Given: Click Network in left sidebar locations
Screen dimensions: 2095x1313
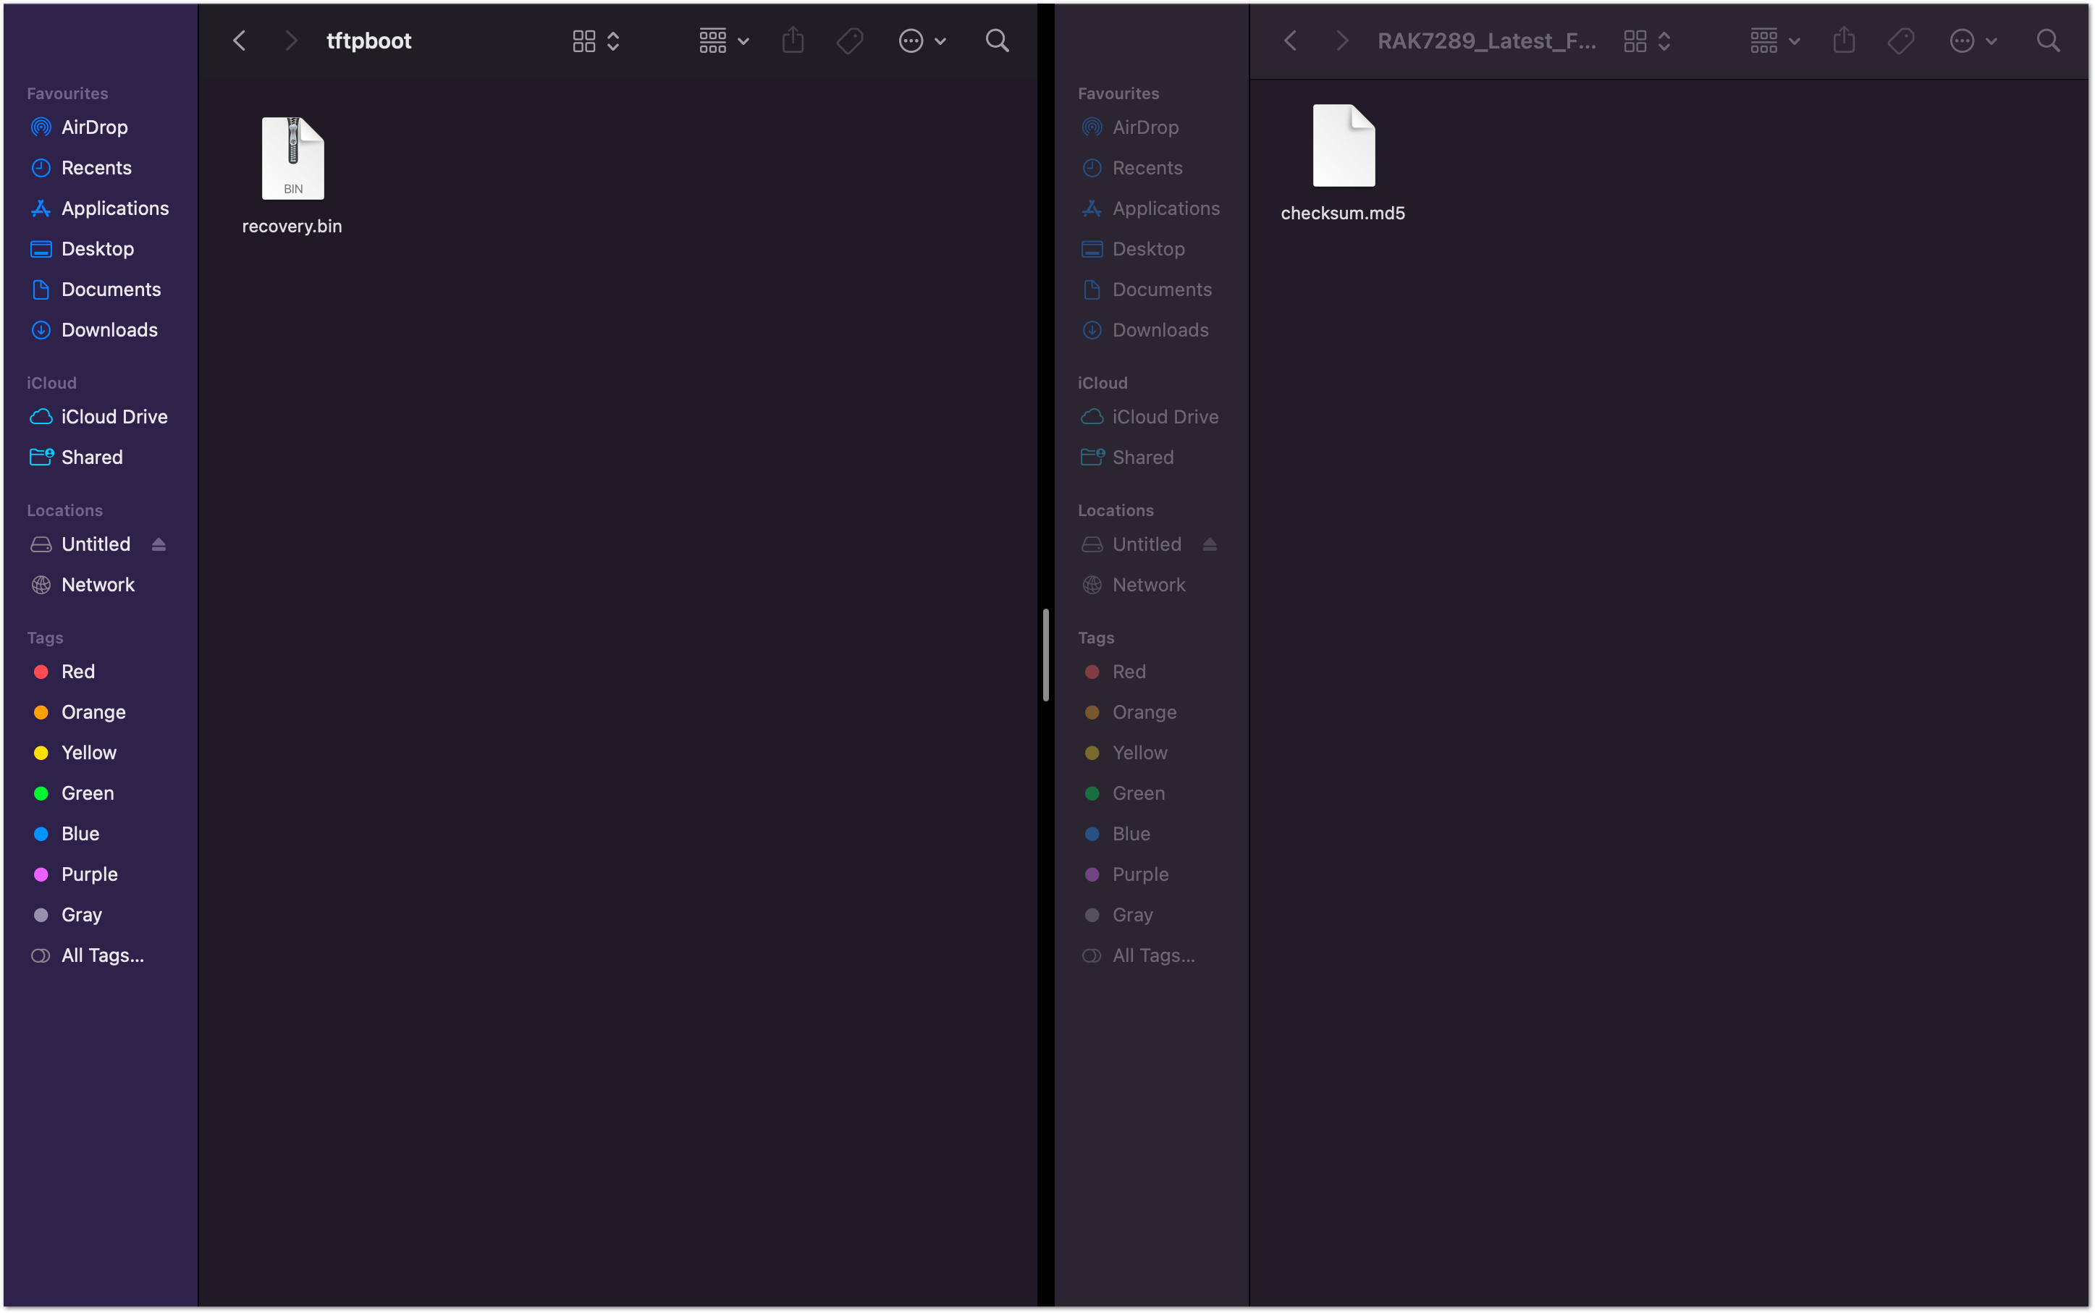Looking at the screenshot, I should (x=97, y=584).
